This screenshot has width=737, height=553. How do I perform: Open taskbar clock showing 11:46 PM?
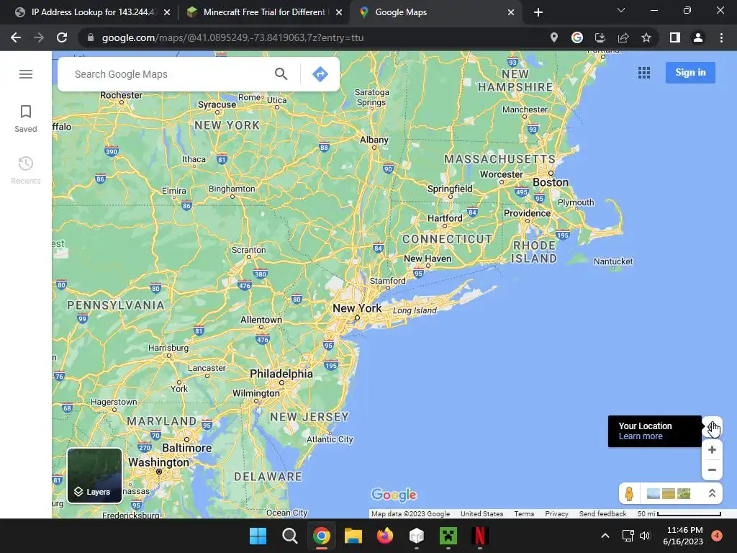684,536
